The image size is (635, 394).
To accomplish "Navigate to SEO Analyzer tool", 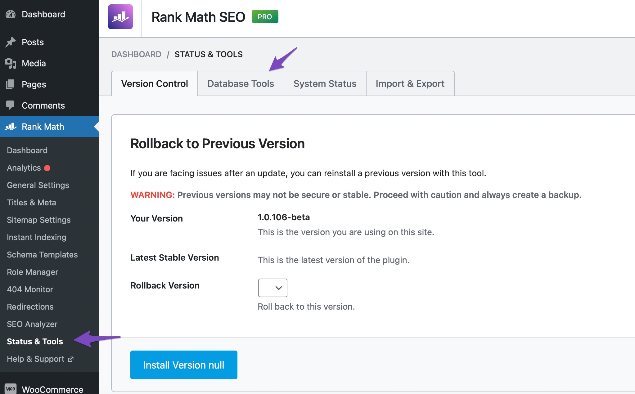I will pyautogui.click(x=32, y=324).
